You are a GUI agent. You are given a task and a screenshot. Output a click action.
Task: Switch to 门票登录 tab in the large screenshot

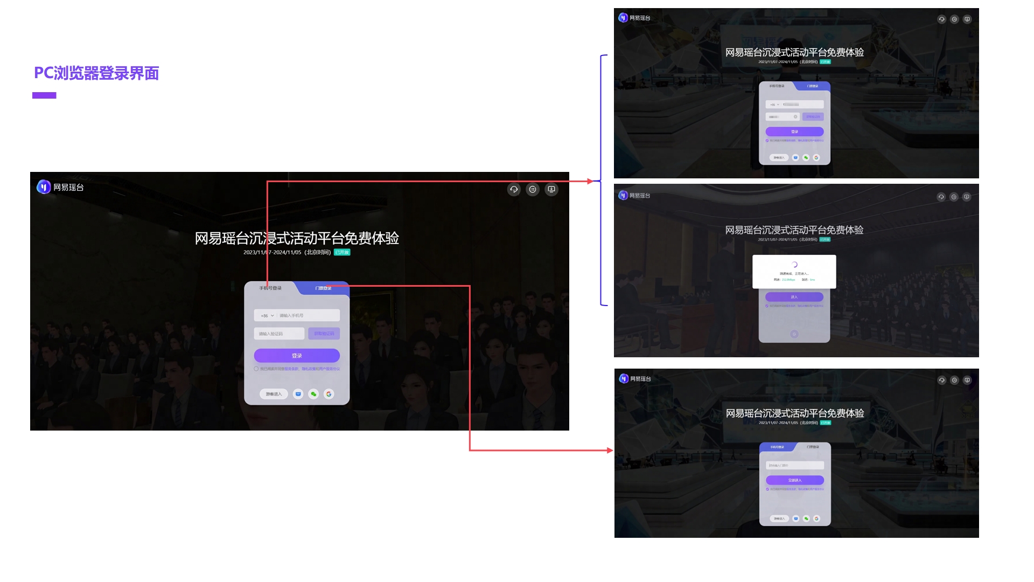323,288
